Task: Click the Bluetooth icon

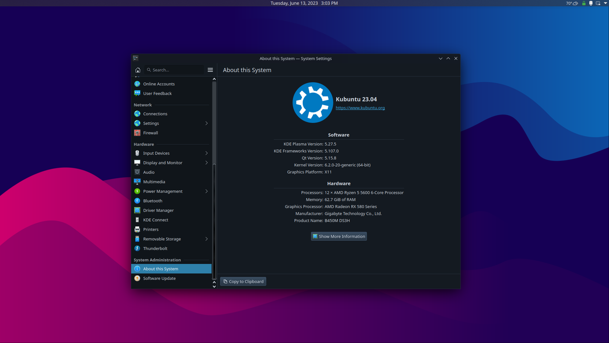Action: [x=137, y=201]
